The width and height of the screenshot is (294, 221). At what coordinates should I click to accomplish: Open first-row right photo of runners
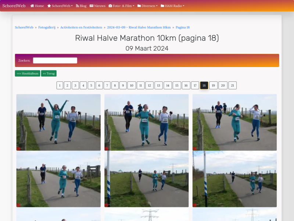coord(234,122)
